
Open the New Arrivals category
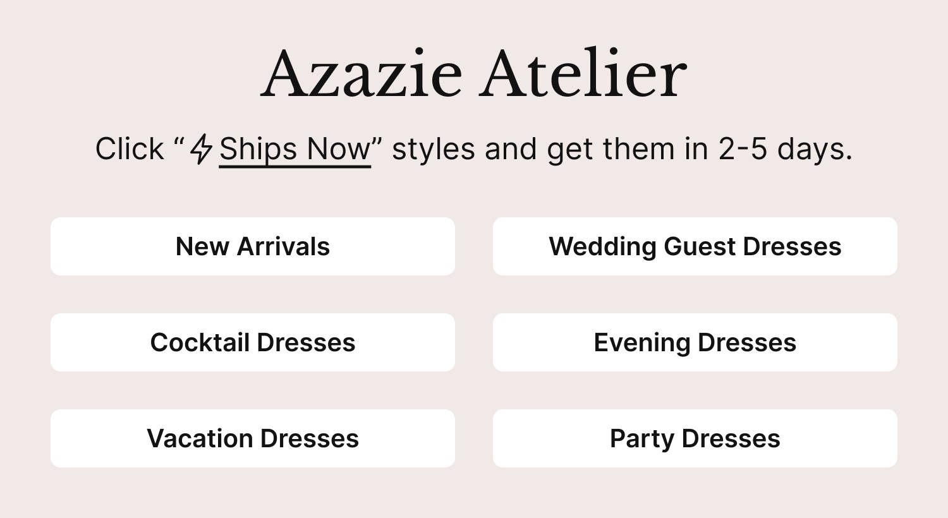pyautogui.click(x=253, y=246)
